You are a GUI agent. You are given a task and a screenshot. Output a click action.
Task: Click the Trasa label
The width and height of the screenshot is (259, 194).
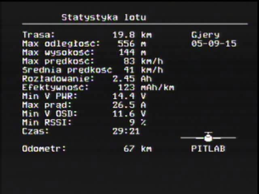tap(38, 35)
